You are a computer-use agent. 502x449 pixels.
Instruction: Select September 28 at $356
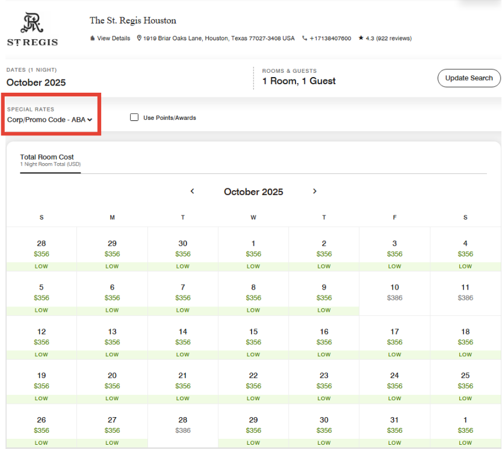(42, 249)
